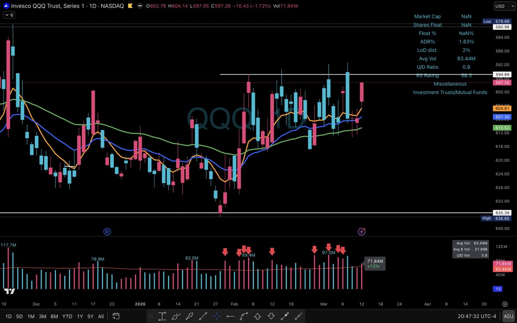The width and height of the screenshot is (517, 323).
Task: Select the price range measure tool
Action: (x=162, y=316)
